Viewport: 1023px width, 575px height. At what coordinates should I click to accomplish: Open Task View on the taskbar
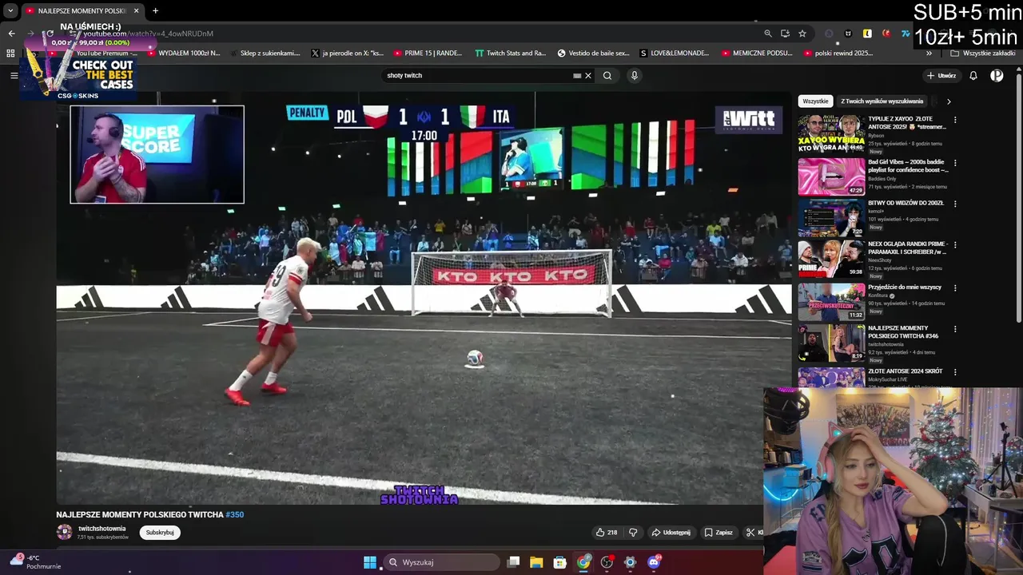(x=514, y=562)
